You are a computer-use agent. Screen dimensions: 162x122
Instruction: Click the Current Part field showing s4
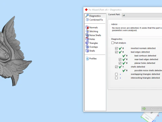pos(142,15)
